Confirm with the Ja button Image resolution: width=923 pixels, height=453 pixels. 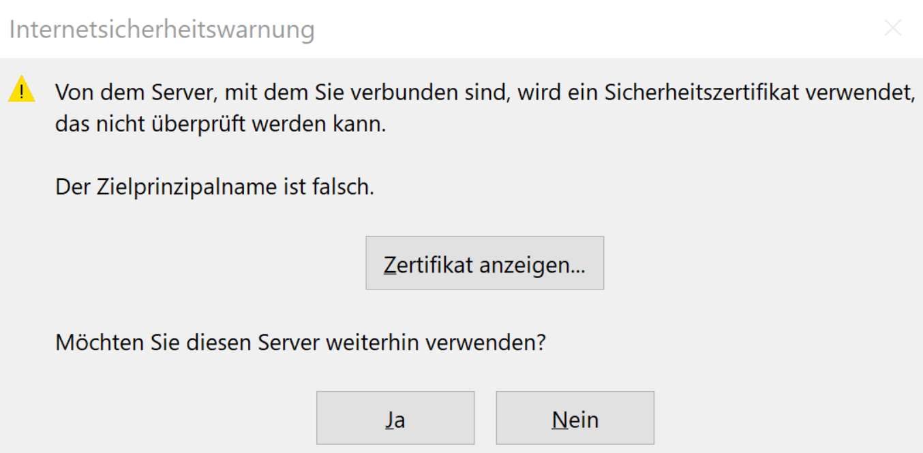(x=395, y=418)
